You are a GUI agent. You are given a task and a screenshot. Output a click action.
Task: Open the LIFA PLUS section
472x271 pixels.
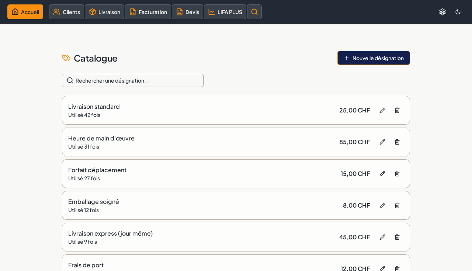tap(225, 12)
